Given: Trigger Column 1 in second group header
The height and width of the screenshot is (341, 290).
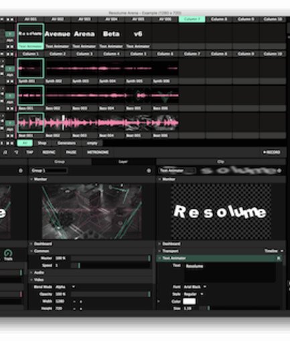Looking at the screenshot, I should click(31, 54).
